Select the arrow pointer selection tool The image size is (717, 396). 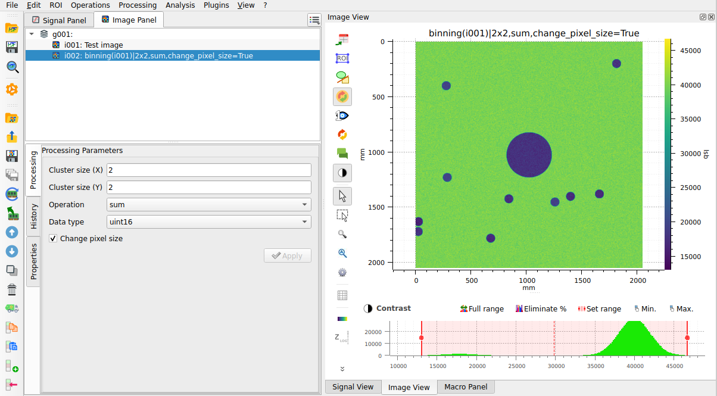pos(342,195)
